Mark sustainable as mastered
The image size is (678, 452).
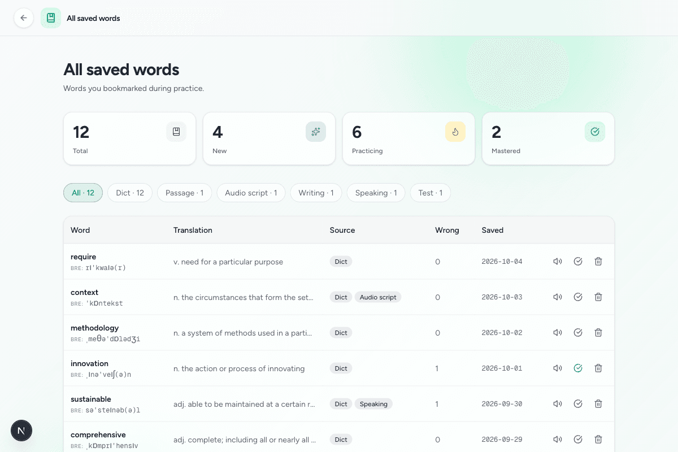click(x=578, y=404)
